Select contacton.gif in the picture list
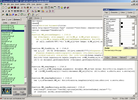 6,34
